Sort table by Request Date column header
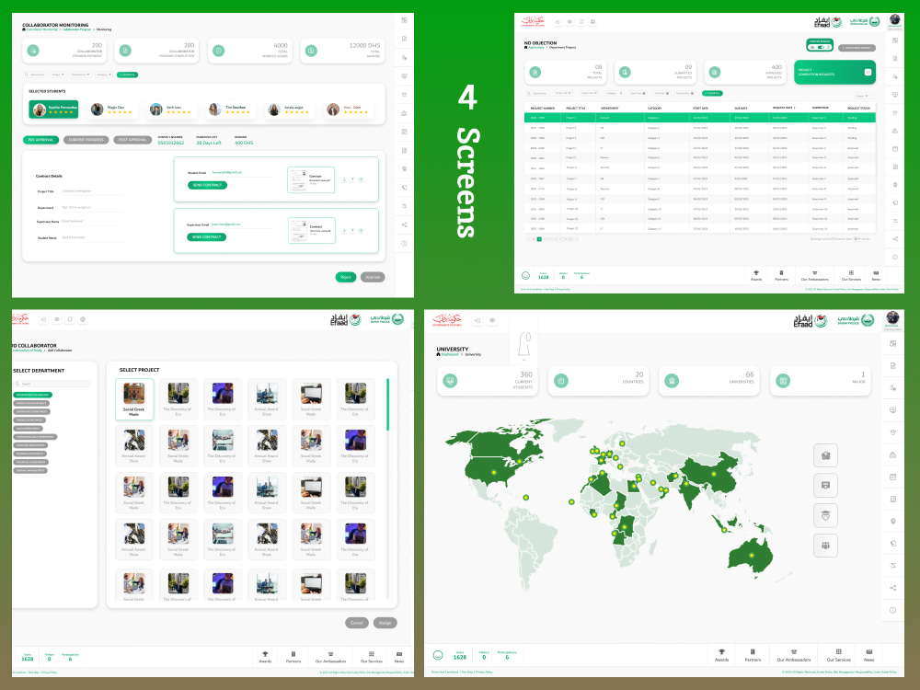 (783, 108)
